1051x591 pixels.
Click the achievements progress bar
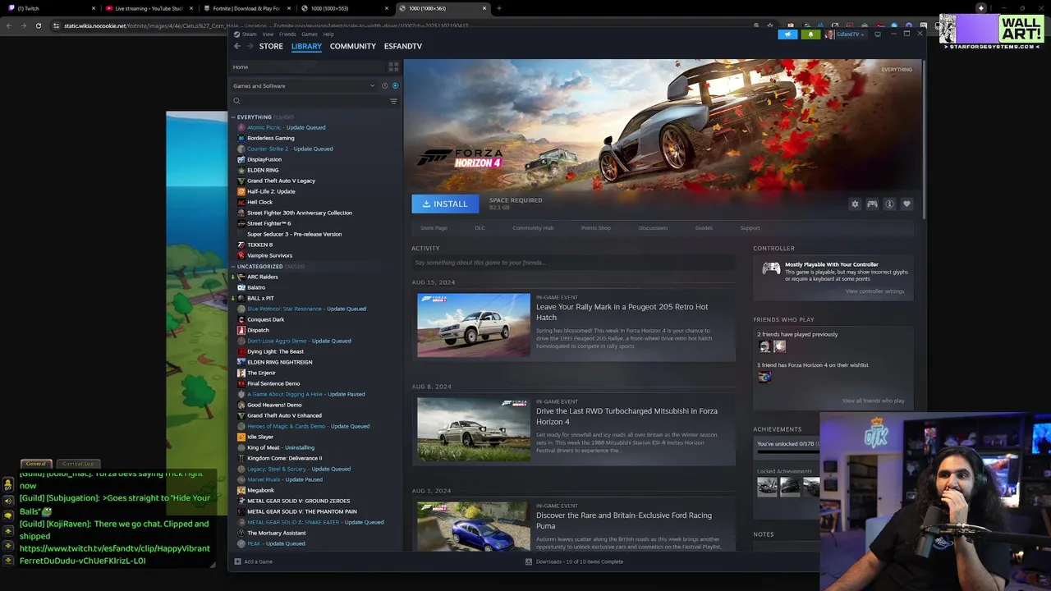click(788, 452)
